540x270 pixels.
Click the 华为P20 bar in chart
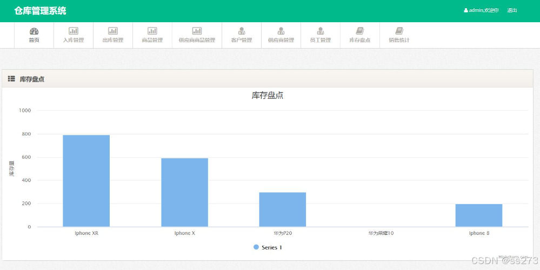tap(283, 210)
